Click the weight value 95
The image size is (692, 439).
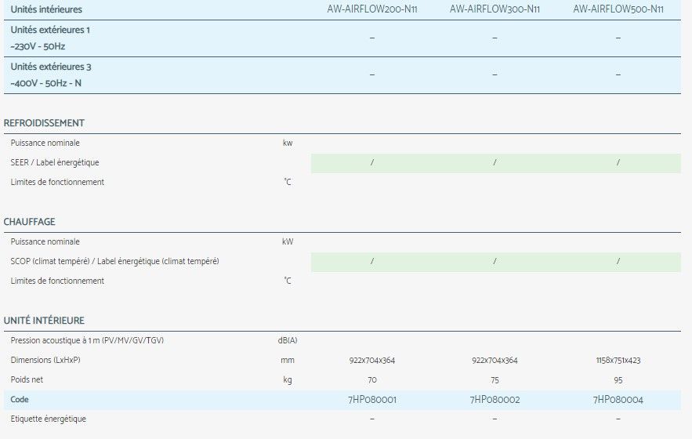point(618,380)
